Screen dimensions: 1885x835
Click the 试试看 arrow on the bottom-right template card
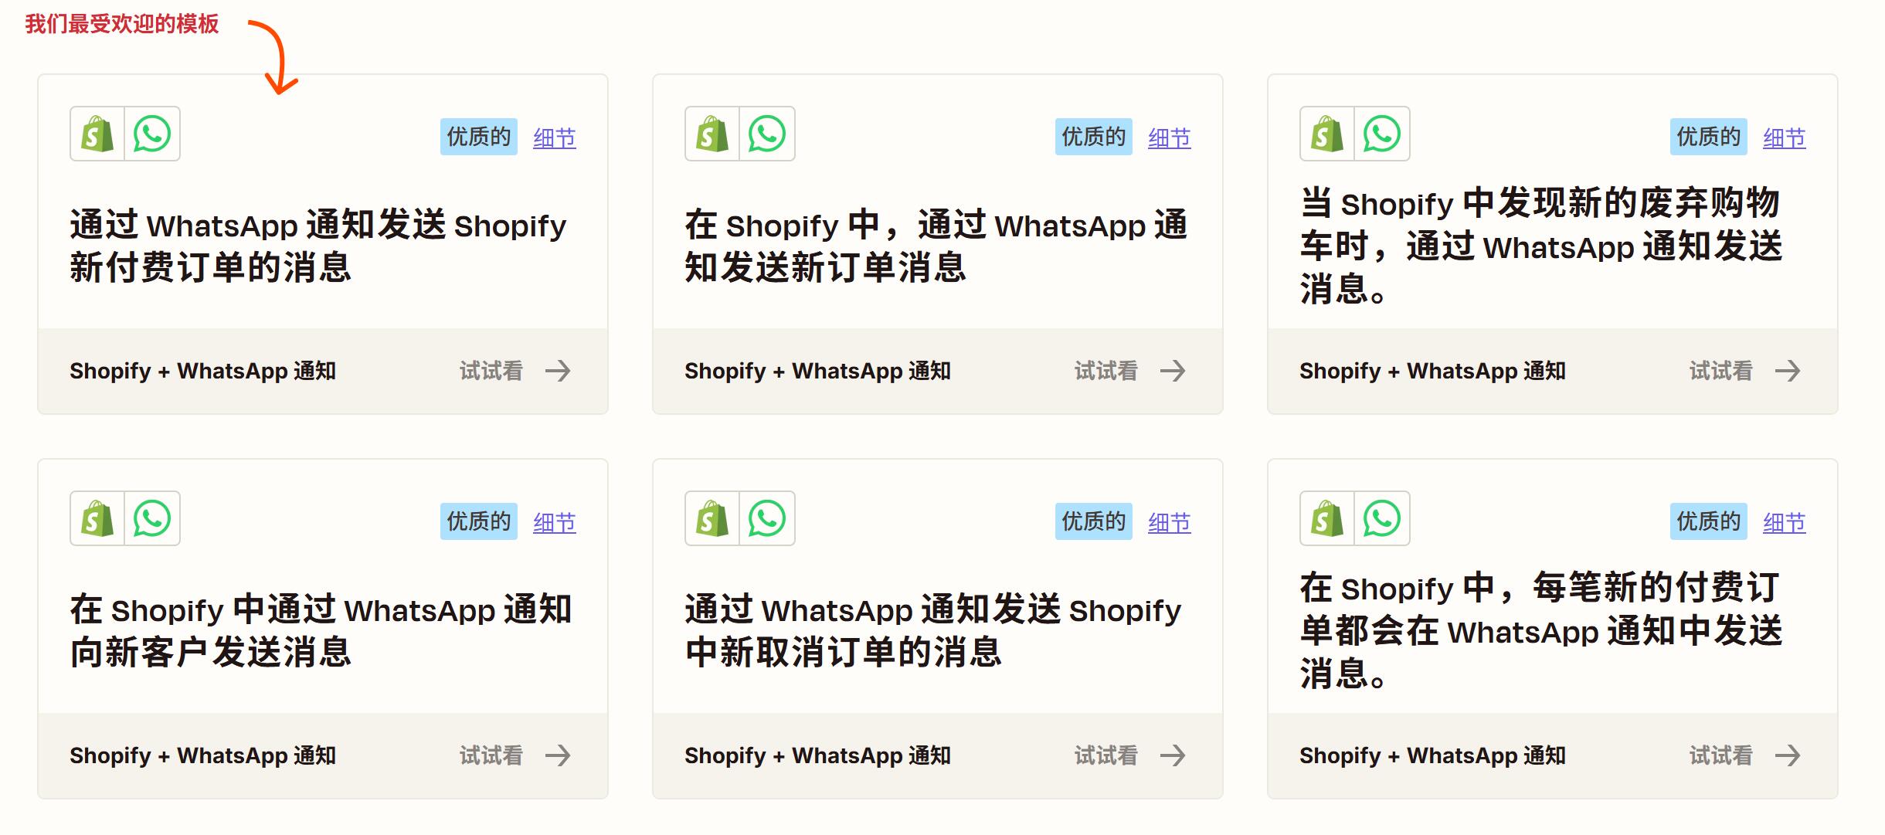coord(1791,755)
